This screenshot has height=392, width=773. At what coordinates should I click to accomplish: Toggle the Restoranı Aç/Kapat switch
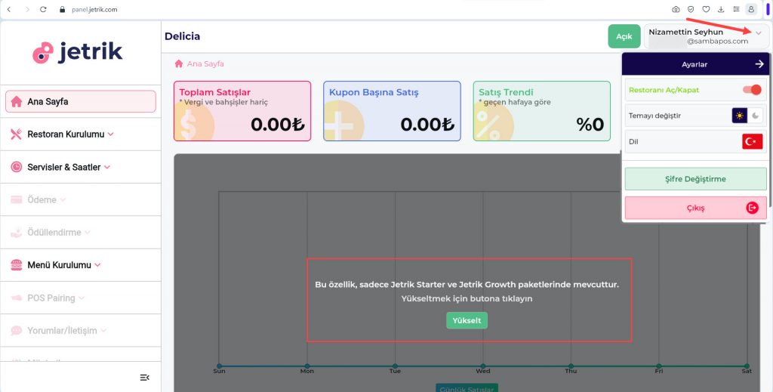(x=752, y=90)
